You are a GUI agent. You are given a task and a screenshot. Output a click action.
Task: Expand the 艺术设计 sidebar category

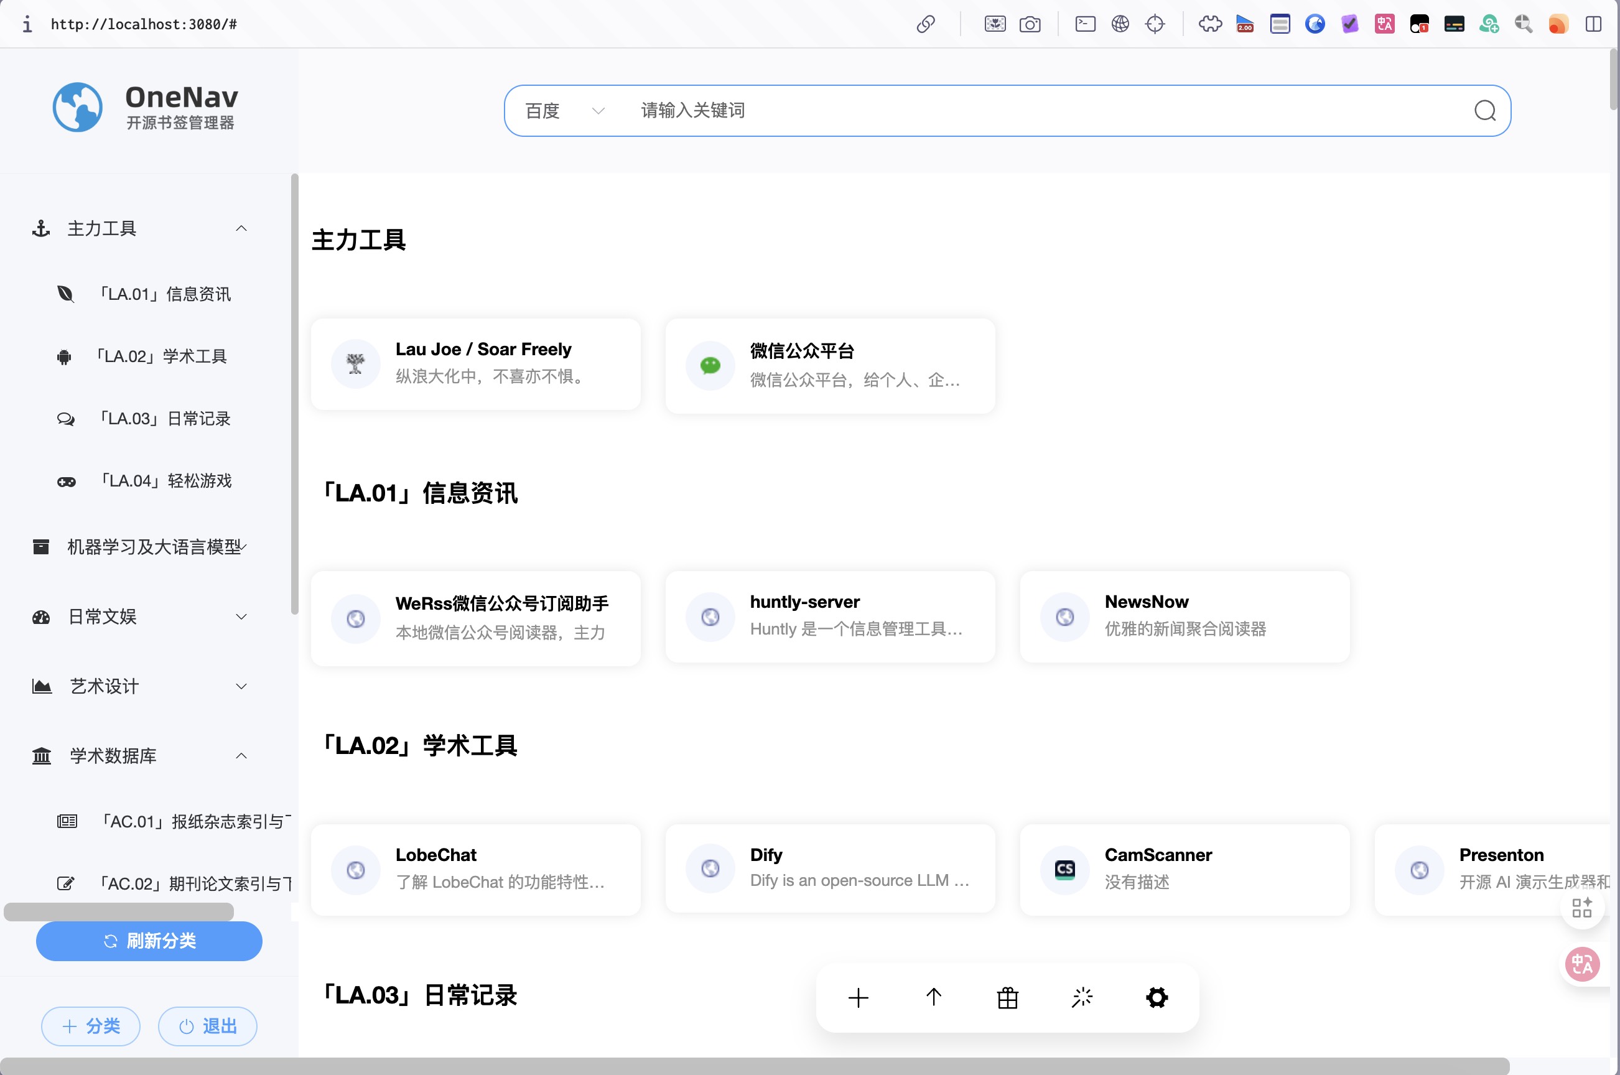pos(241,686)
